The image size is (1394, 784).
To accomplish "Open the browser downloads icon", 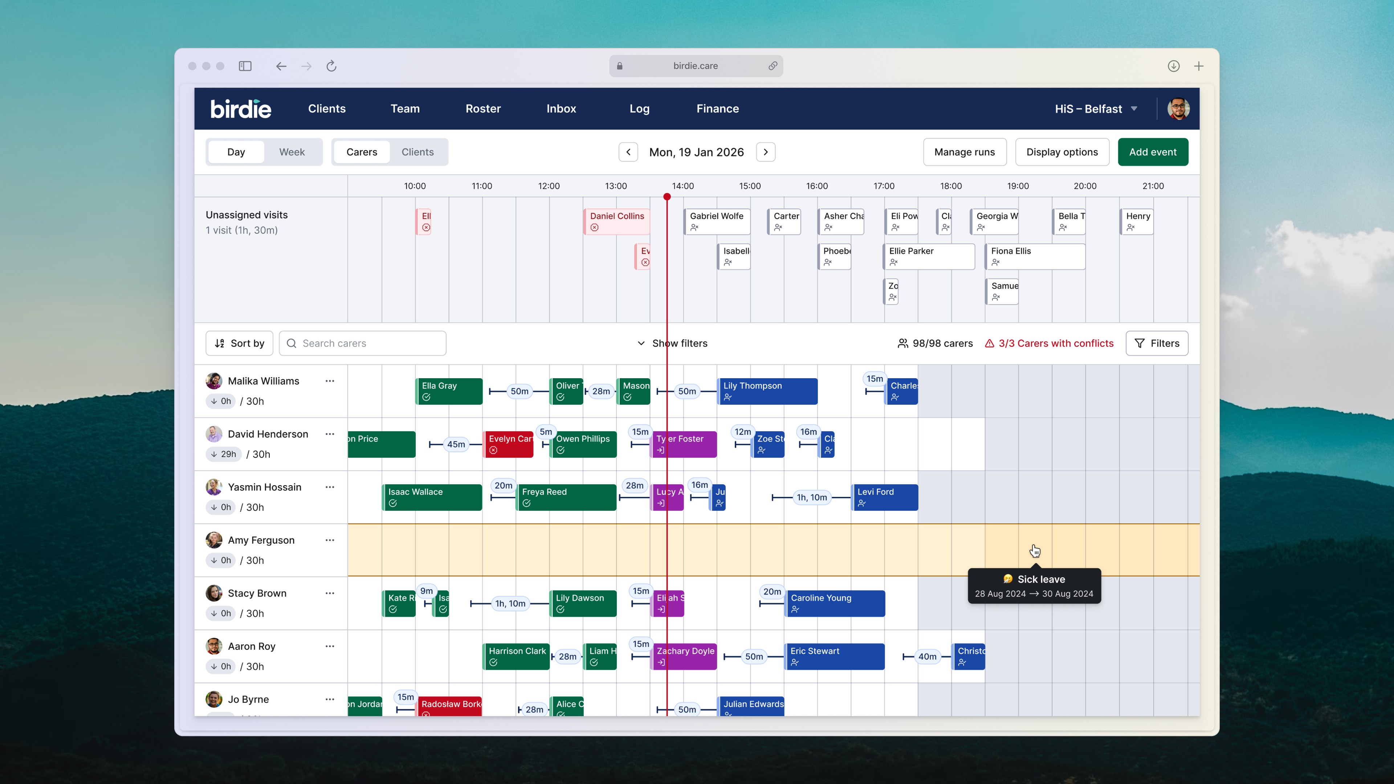I will pos(1173,66).
